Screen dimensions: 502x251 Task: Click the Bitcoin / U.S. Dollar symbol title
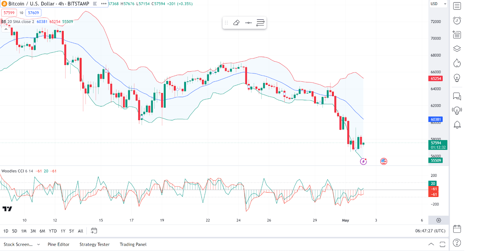coord(49,4)
